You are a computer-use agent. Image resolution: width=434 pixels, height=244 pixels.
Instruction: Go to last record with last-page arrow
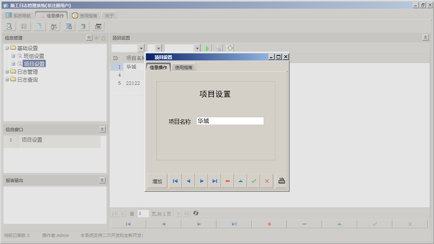[214, 180]
